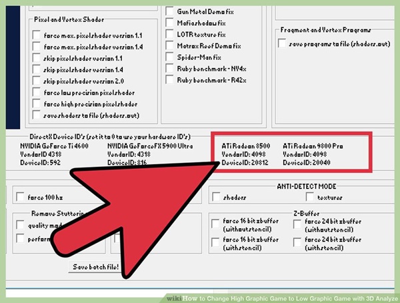Check force 16 bit zbuffer (with stencil)
Image resolution: width=400 pixels, height=303 pixels.
click(x=215, y=242)
